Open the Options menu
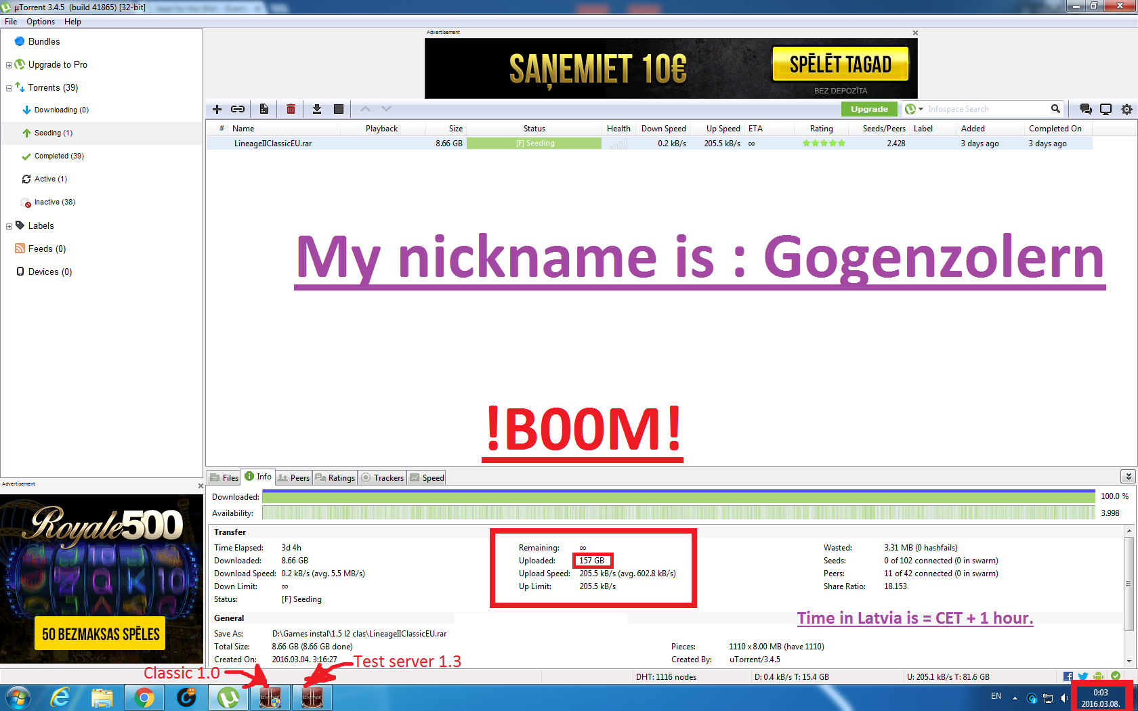This screenshot has height=711, width=1138. [41, 22]
